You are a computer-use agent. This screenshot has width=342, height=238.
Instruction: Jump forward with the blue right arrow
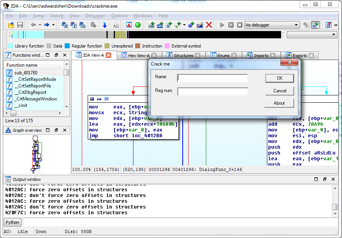click(x=47, y=25)
